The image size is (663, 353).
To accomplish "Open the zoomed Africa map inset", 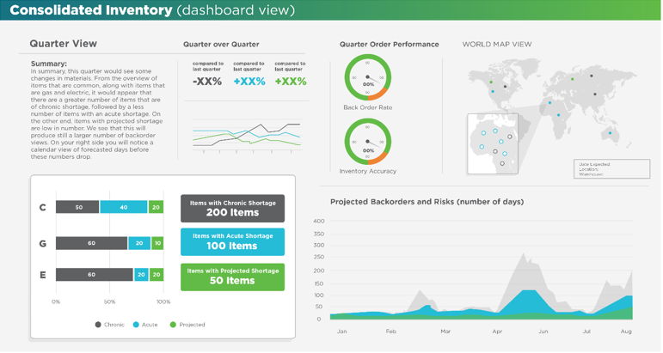I will point(495,144).
